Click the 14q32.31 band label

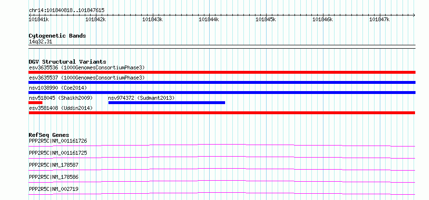coord(40,42)
